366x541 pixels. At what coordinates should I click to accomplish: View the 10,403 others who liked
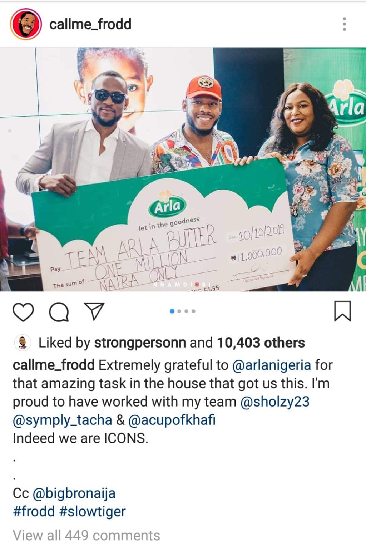[x=261, y=343]
